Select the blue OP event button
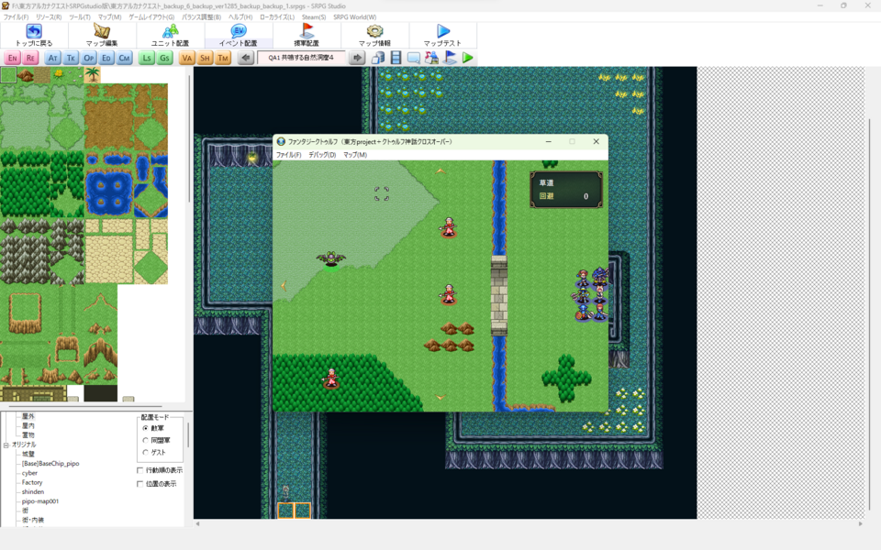 (89, 58)
